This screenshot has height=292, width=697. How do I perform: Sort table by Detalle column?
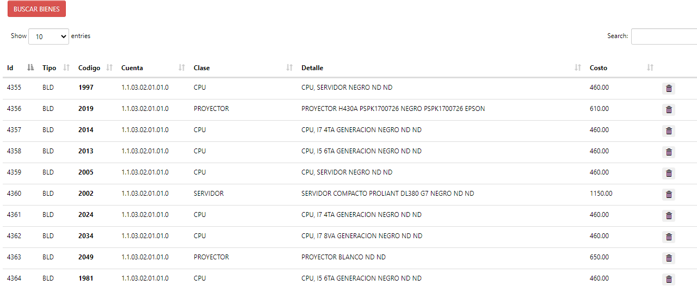441,68
